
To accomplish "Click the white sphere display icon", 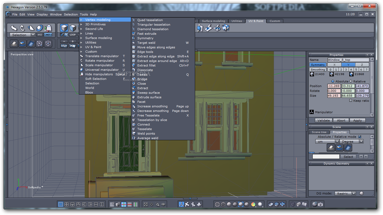I will (260, 204).
